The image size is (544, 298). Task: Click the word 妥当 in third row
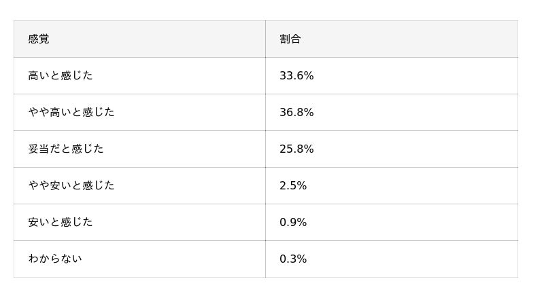coord(39,149)
